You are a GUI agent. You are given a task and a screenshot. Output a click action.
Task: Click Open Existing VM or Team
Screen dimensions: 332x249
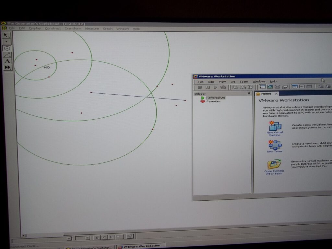[274, 167]
